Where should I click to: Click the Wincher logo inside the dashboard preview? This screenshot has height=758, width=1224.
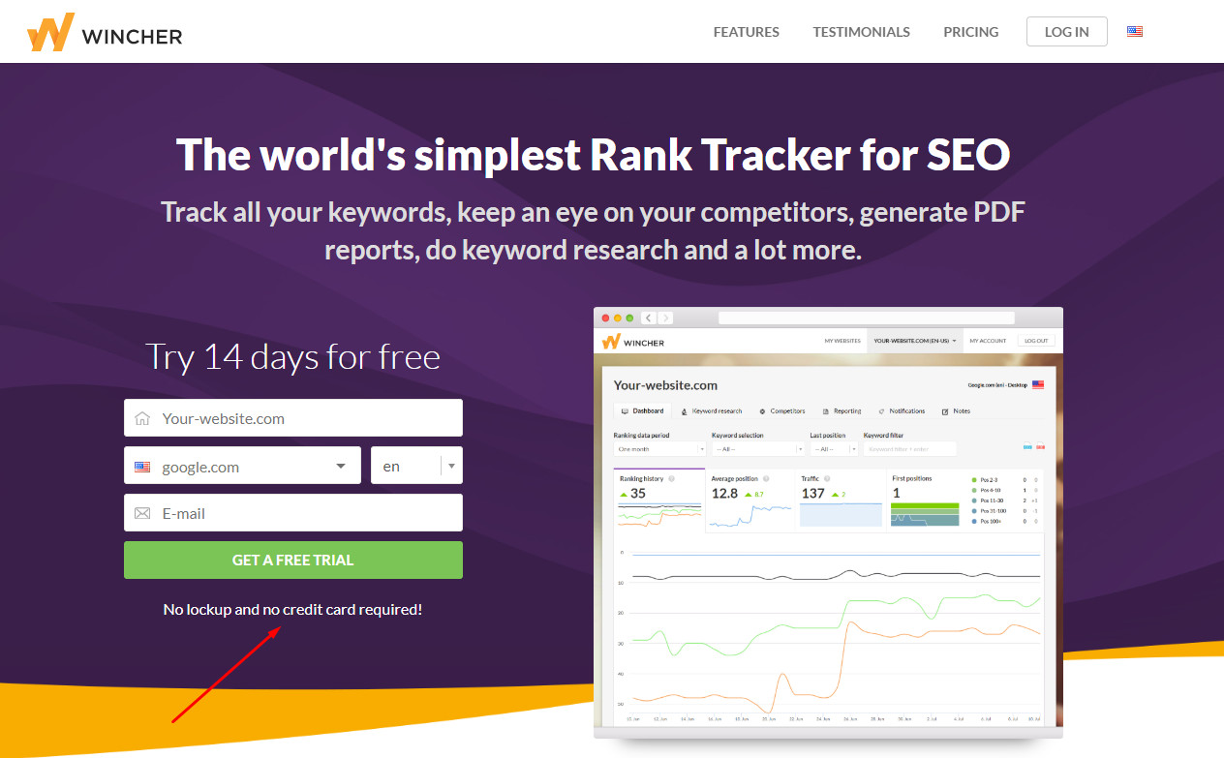(632, 342)
